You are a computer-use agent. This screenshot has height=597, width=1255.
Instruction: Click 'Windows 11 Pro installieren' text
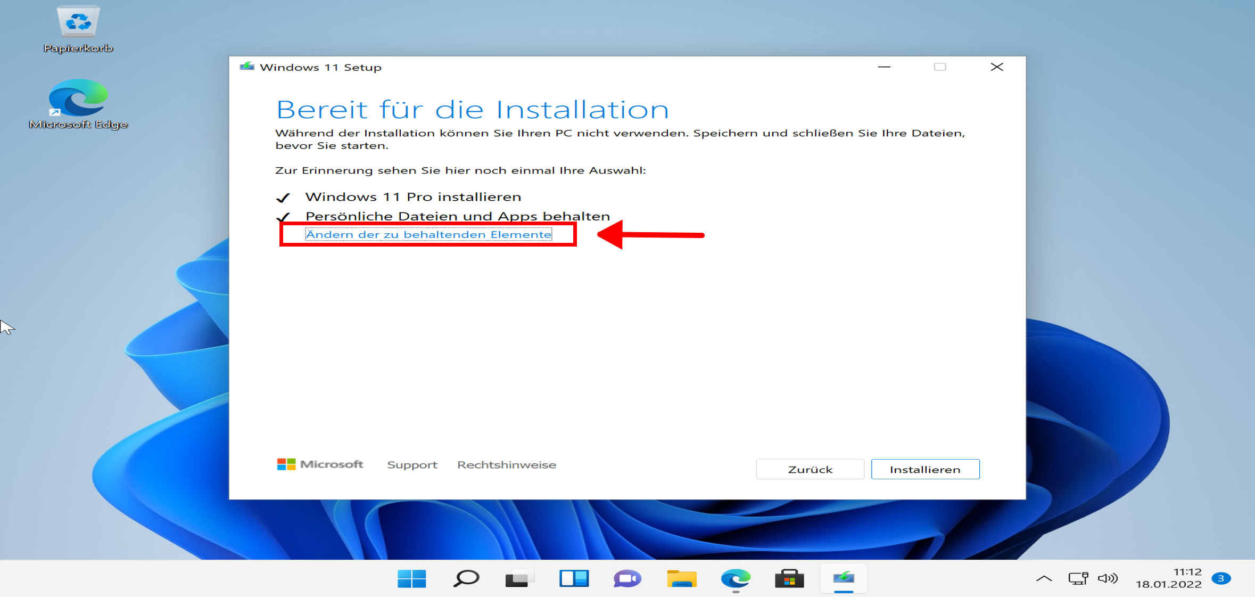tap(413, 197)
